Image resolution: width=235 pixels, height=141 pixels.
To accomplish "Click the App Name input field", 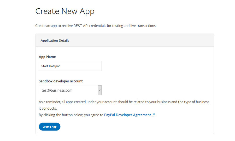I will point(70,66).
